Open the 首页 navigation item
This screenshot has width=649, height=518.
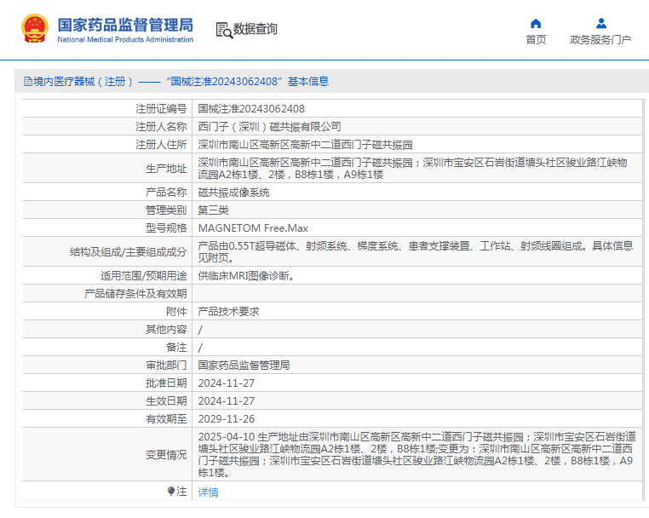pyautogui.click(x=536, y=40)
